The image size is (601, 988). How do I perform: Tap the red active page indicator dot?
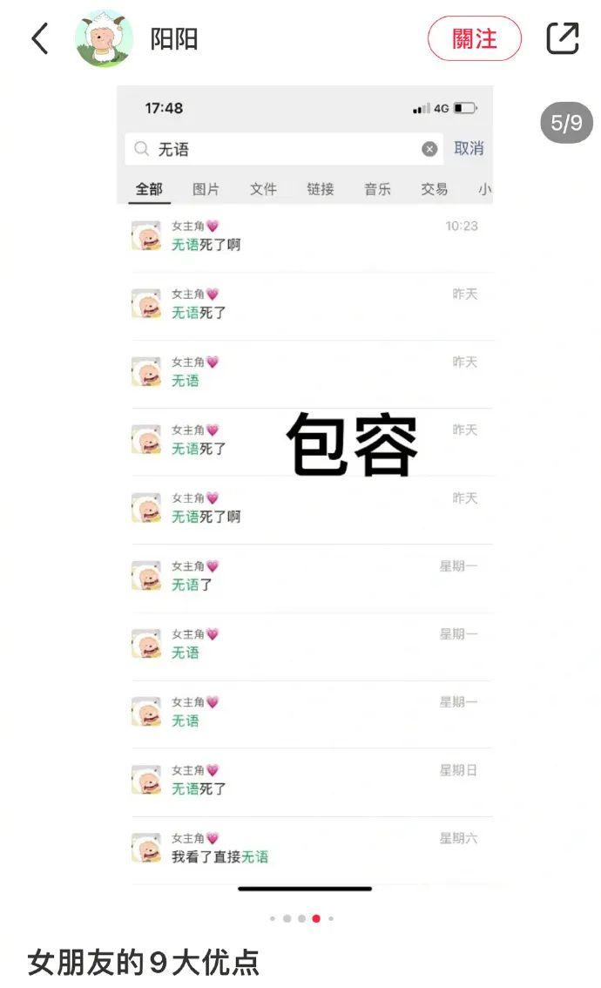point(316,918)
